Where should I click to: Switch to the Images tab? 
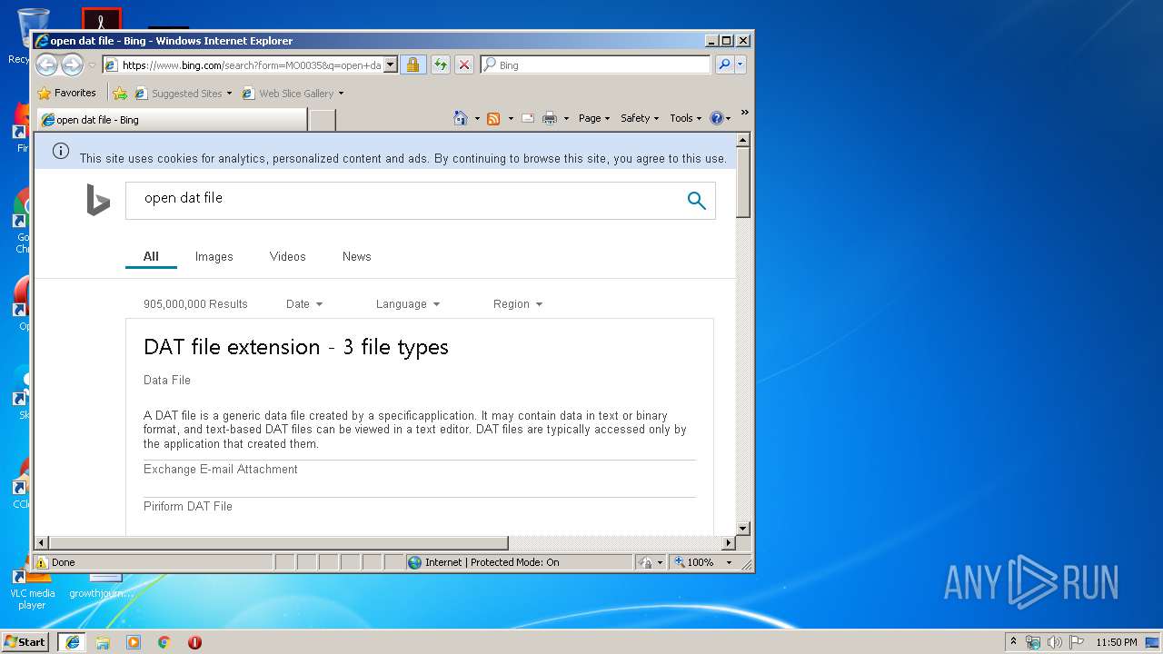click(214, 257)
